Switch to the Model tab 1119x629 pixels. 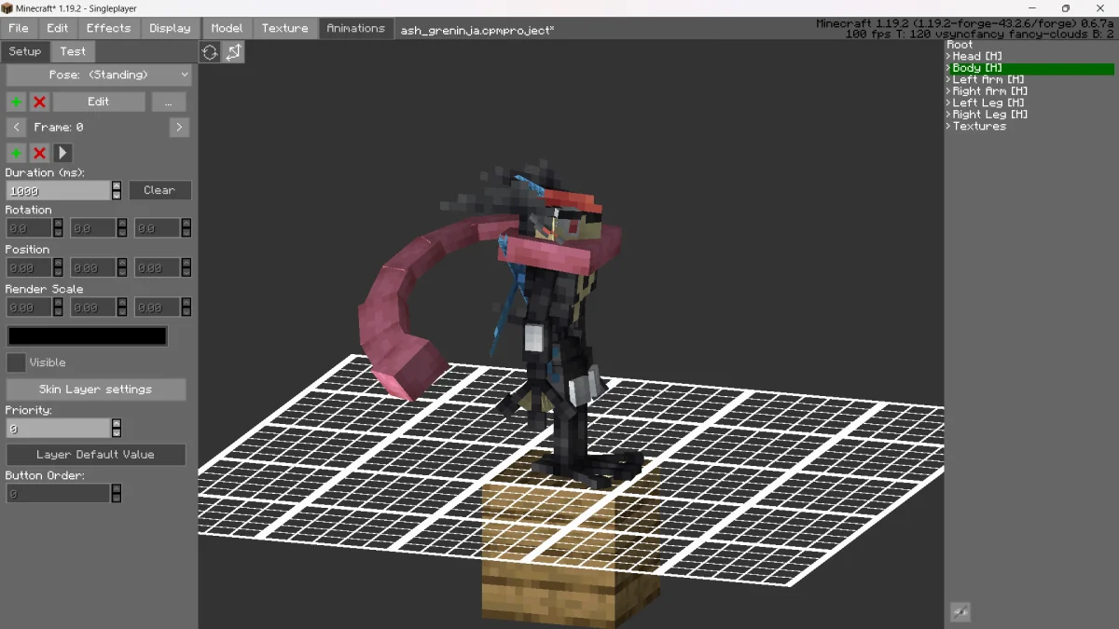point(227,28)
